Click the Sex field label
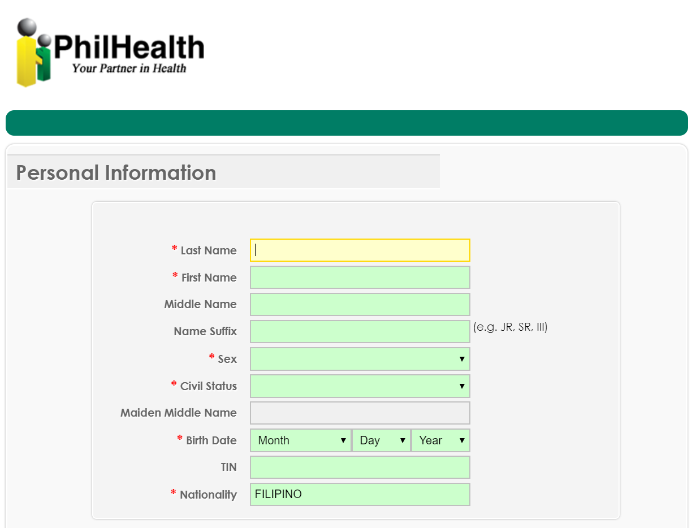696x528 pixels. pyautogui.click(x=227, y=359)
